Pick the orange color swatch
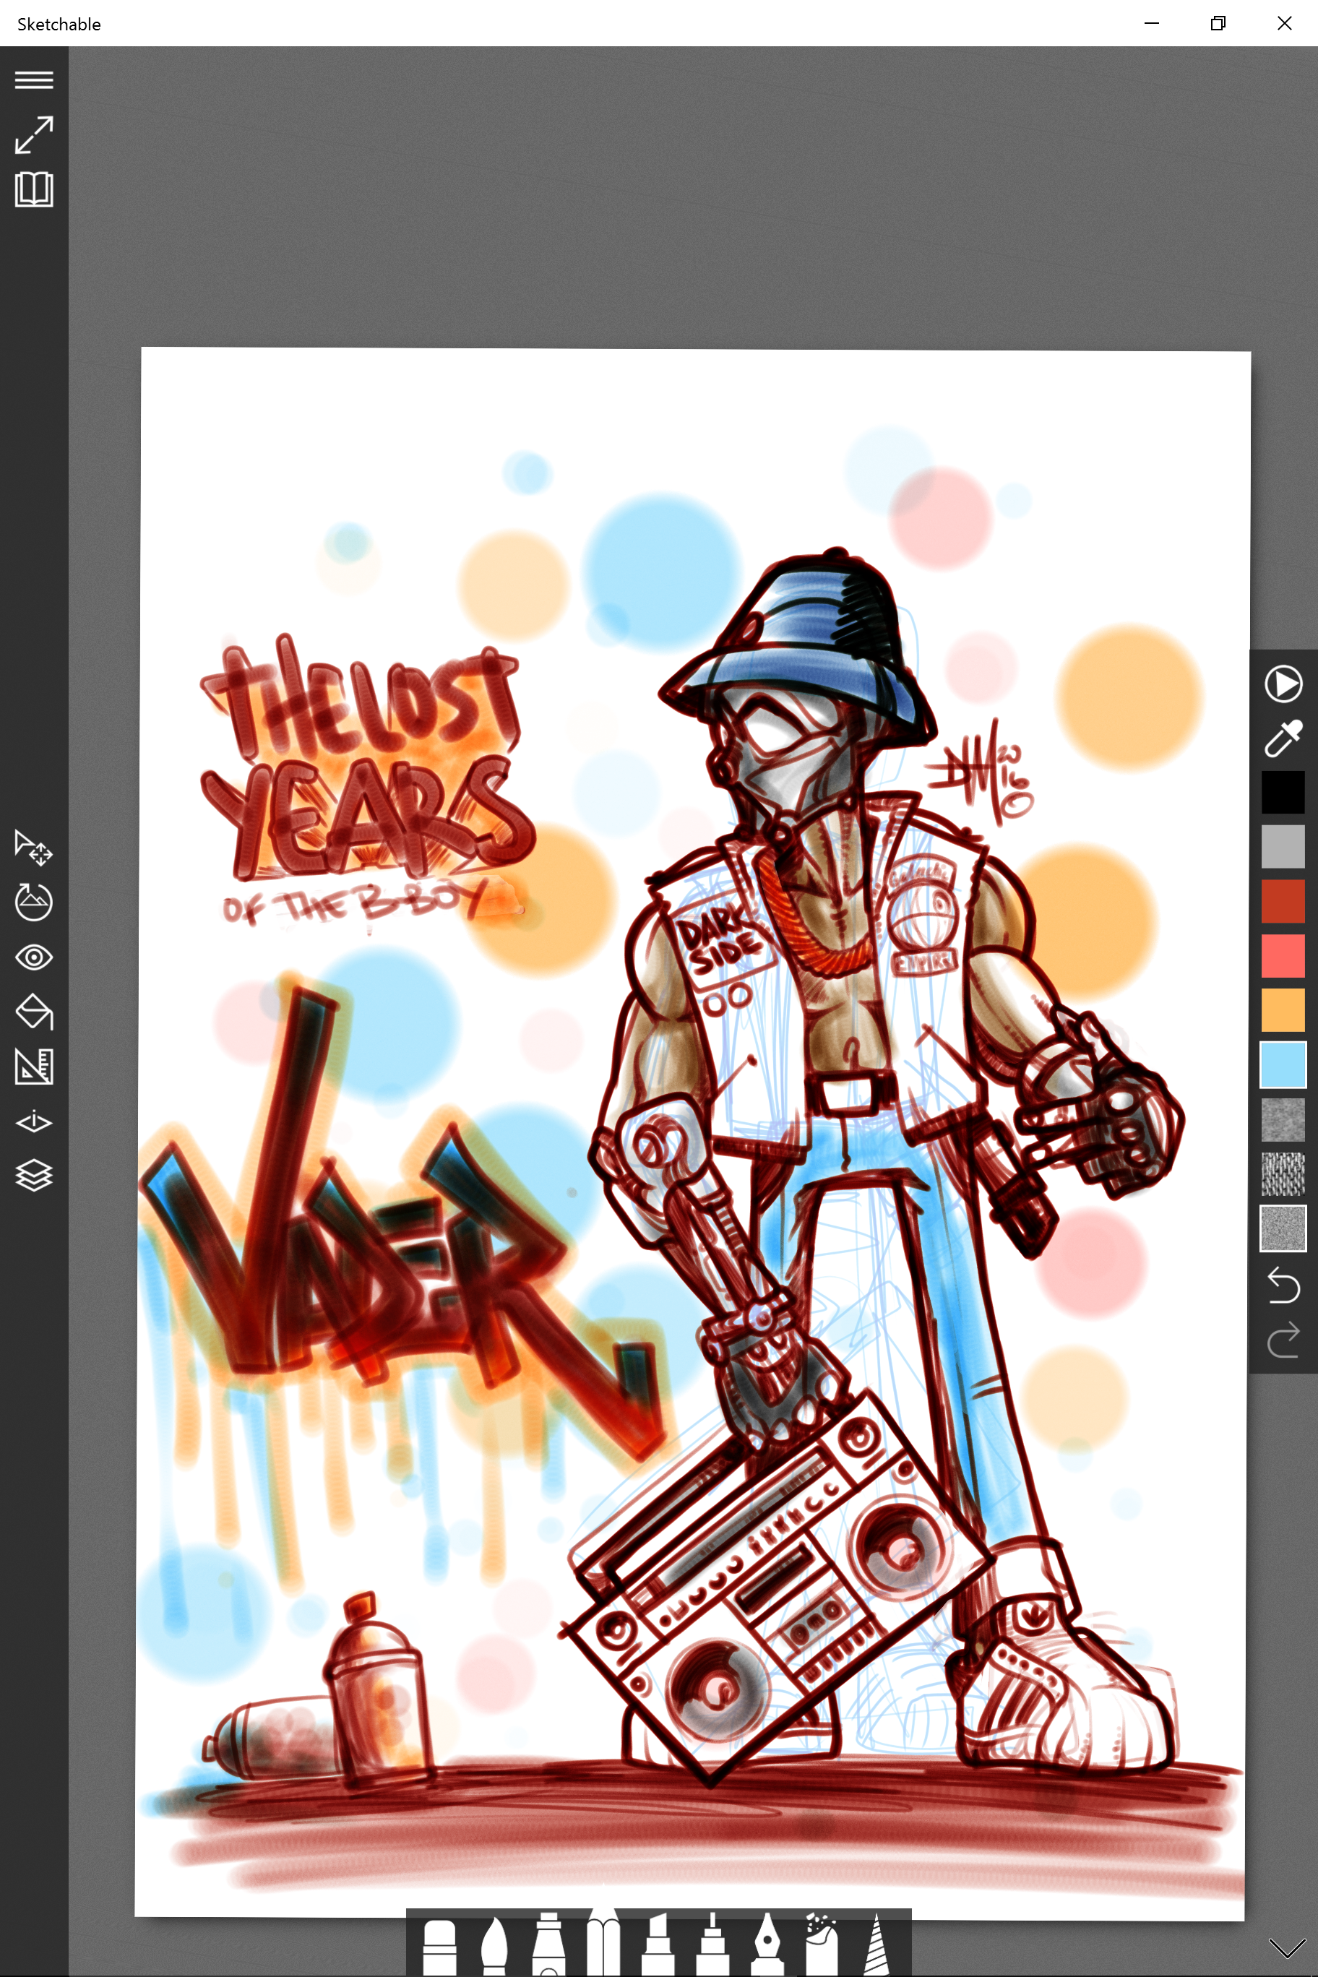 1283,1009
